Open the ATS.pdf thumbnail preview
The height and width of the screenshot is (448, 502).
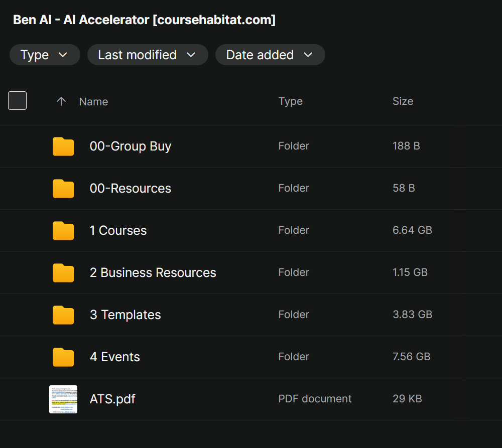63,399
